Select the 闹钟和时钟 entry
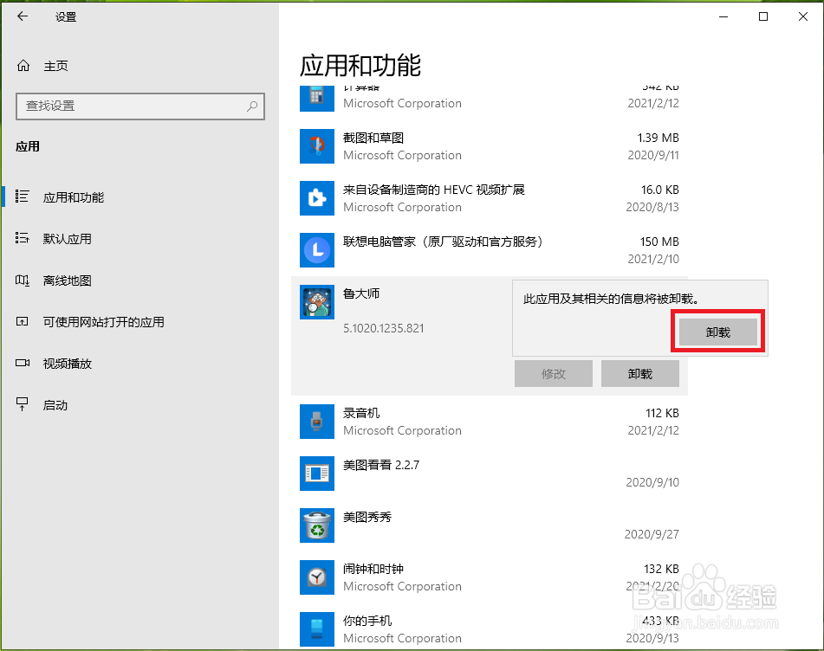Image resolution: width=824 pixels, height=651 pixels. [x=490, y=577]
